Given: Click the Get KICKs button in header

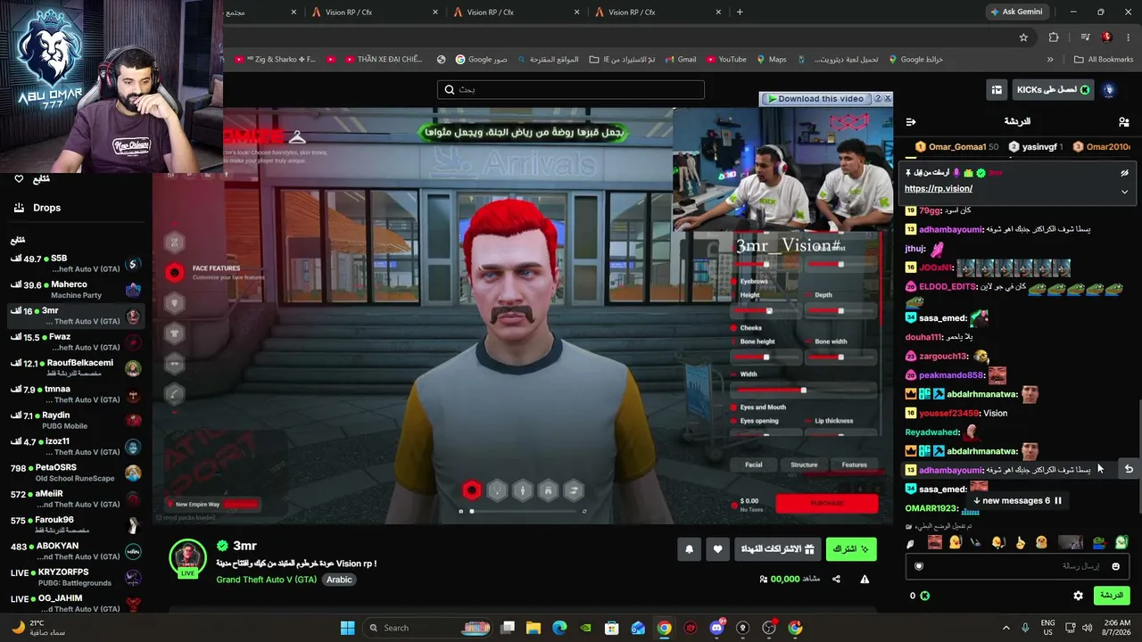Looking at the screenshot, I should pyautogui.click(x=1053, y=89).
